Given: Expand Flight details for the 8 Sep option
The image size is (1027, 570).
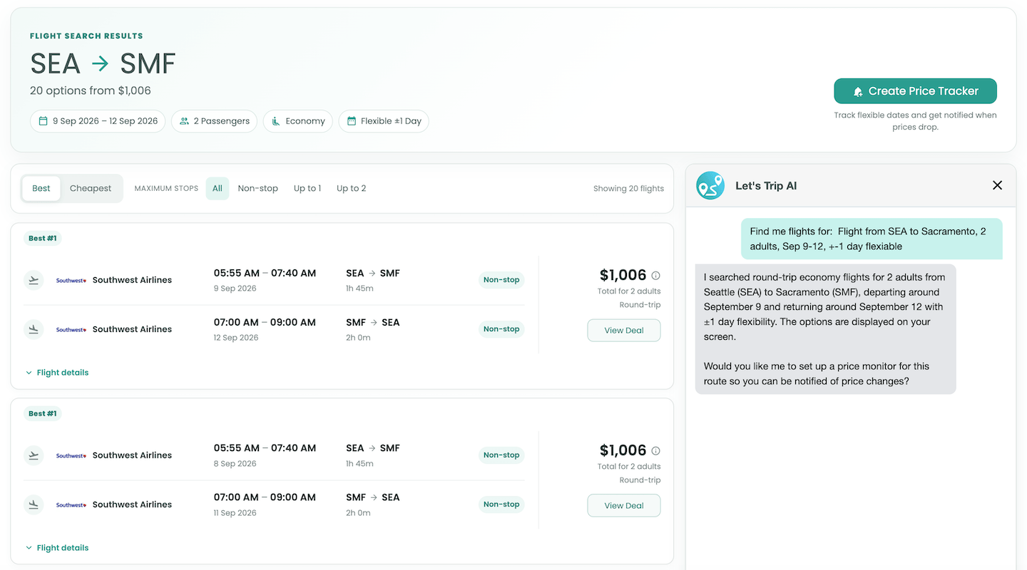Looking at the screenshot, I should (57, 548).
